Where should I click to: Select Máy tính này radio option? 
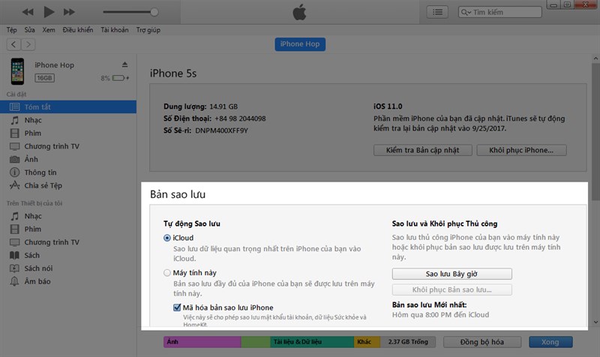point(166,273)
